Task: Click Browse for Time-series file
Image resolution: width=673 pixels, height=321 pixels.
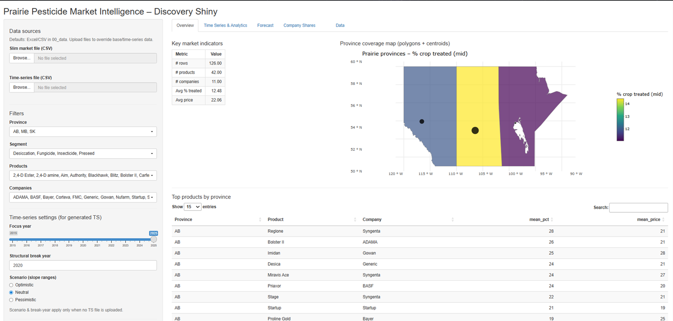Action: pos(22,88)
